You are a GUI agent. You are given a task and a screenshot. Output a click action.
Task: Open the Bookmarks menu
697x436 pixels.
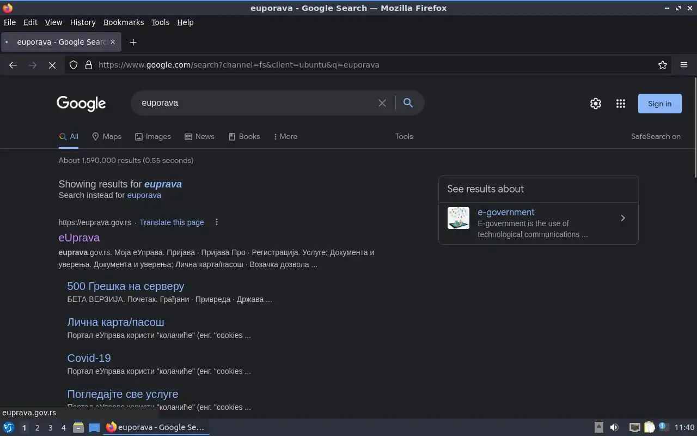[x=124, y=22]
